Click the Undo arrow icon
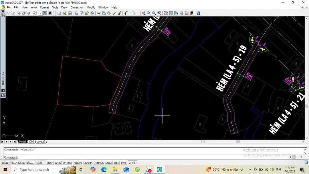Image resolution: width=309 pixels, height=174 pixels. 126,13
